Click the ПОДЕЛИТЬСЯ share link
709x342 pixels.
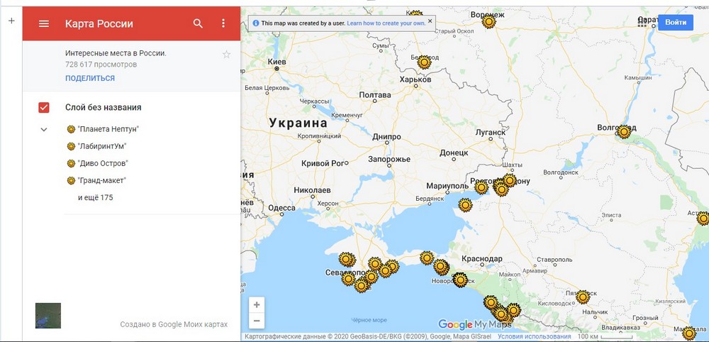[x=90, y=78]
